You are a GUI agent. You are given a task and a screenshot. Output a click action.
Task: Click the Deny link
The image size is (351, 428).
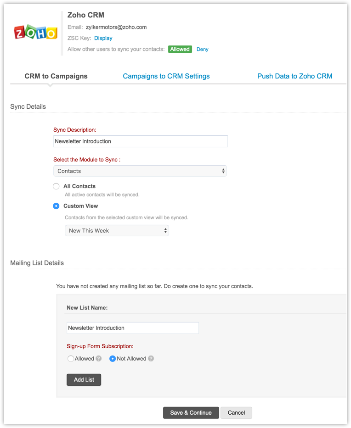[203, 49]
